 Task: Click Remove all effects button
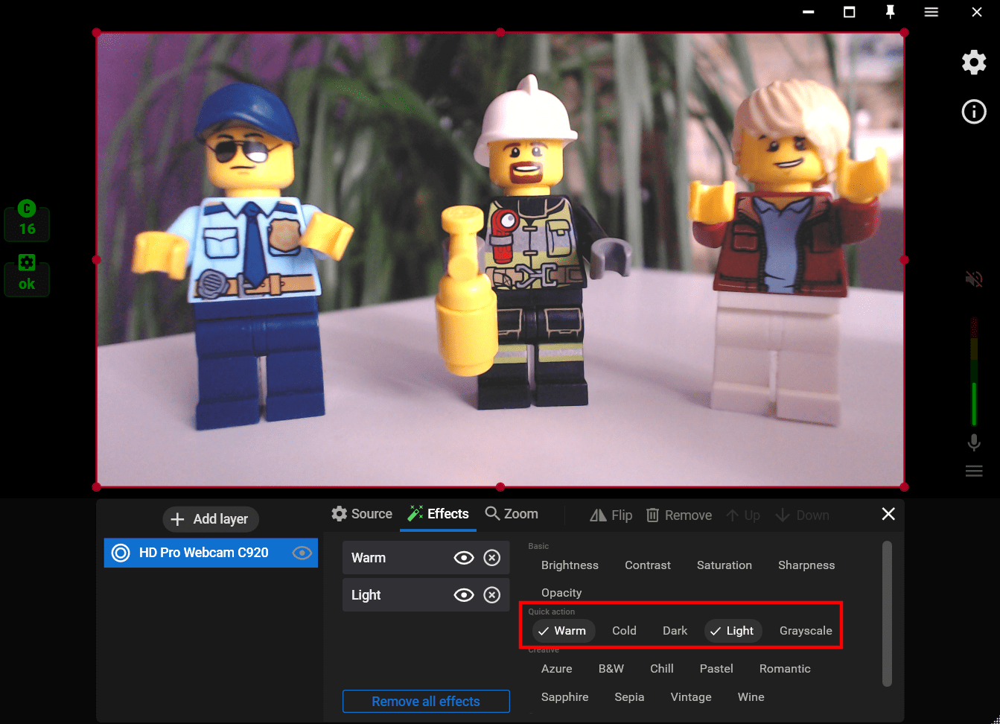coord(426,702)
